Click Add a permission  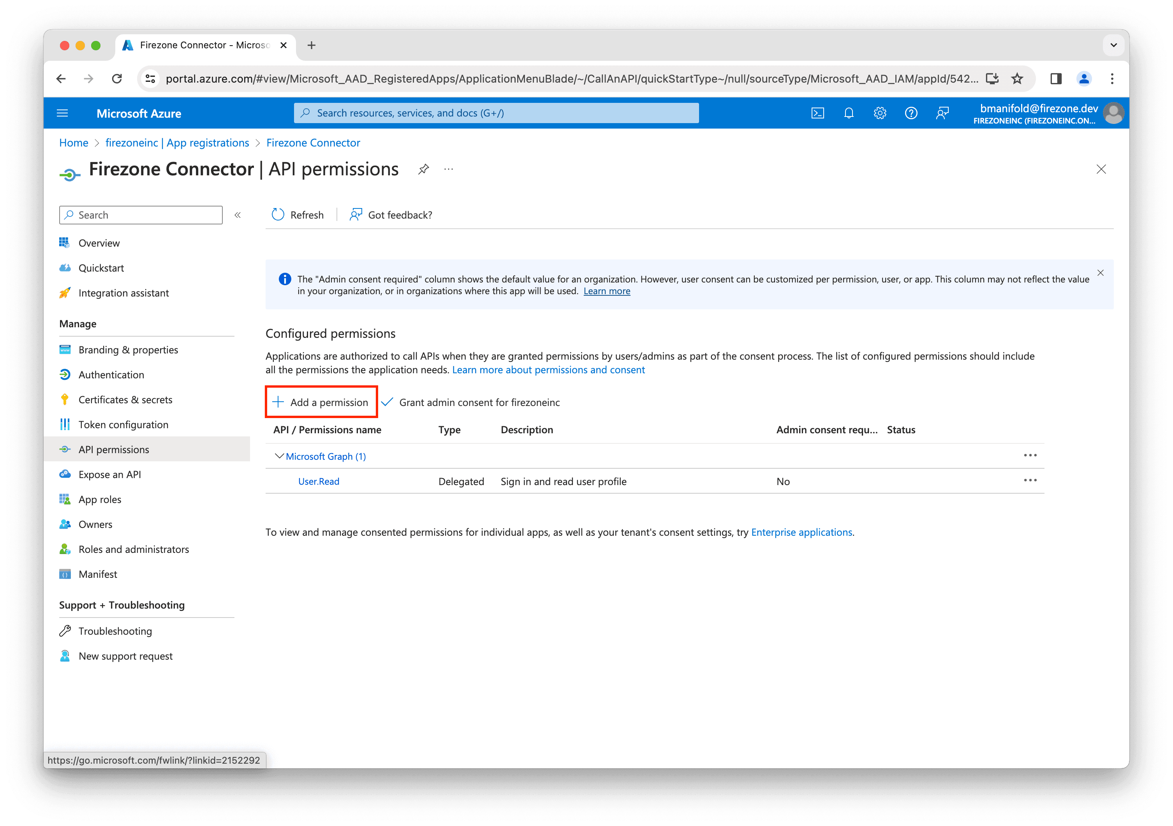[321, 402]
